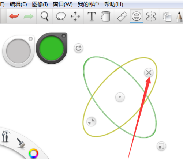Open the tools icon in lagoon

pyautogui.click(x=5, y=136)
